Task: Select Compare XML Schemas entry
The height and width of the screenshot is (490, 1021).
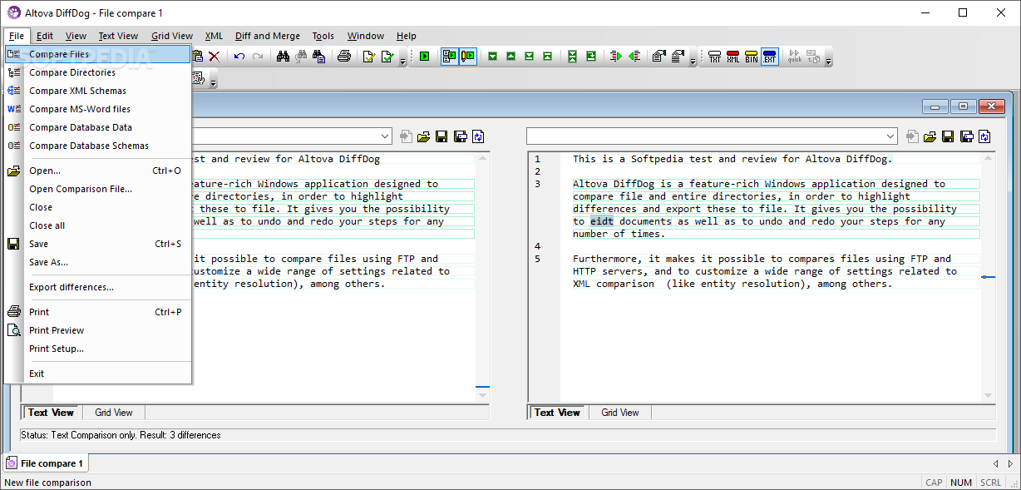Action: click(98, 91)
